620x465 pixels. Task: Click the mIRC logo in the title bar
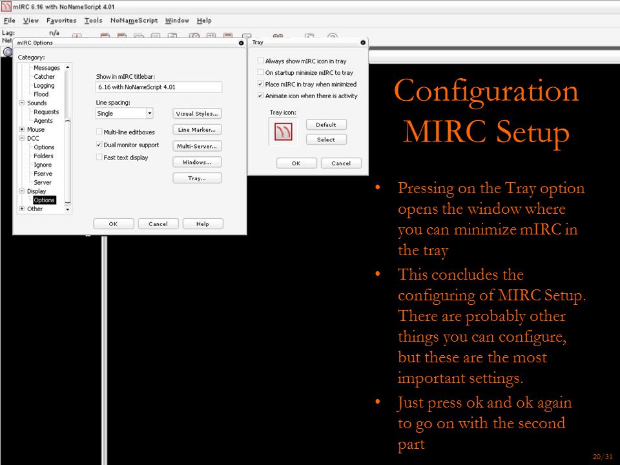6,6
